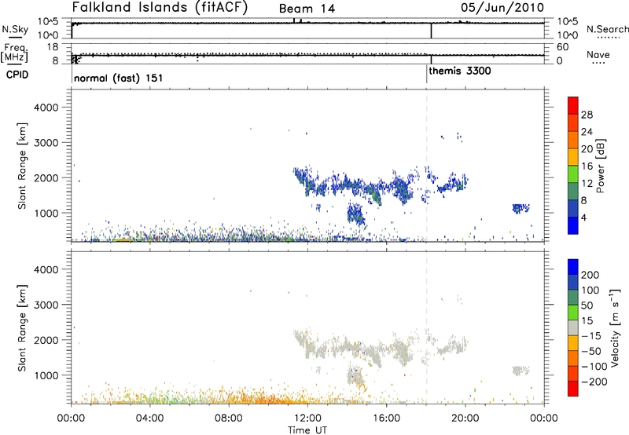629x435 pixels.
Task: Click the 'Beam 14' label
Action: (x=307, y=9)
